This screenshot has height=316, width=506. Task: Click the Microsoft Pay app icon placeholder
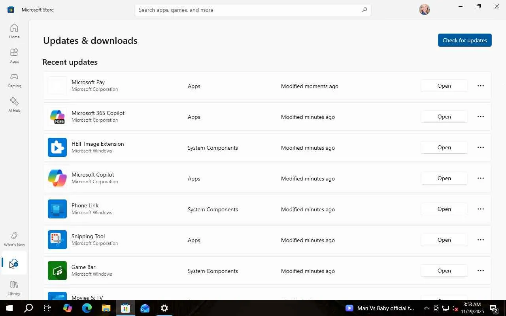[57, 86]
